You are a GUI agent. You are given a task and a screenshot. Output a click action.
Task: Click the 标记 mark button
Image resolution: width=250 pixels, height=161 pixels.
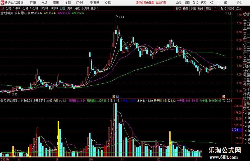(x=223, y=8)
